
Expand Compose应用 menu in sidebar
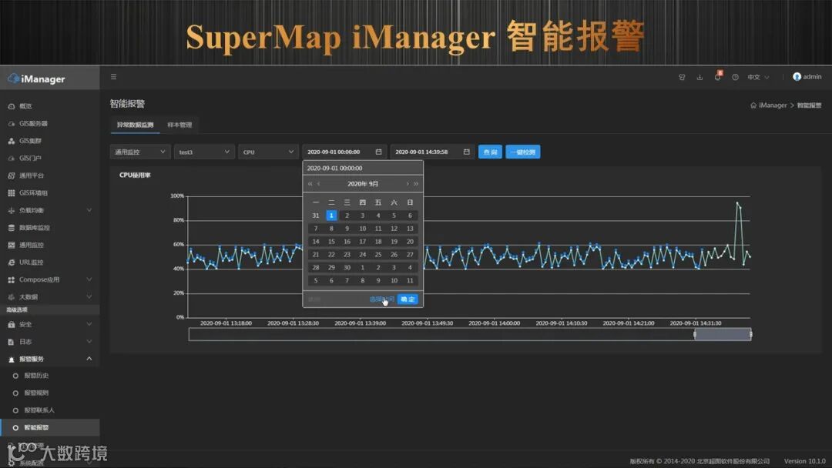pyautogui.click(x=50, y=280)
